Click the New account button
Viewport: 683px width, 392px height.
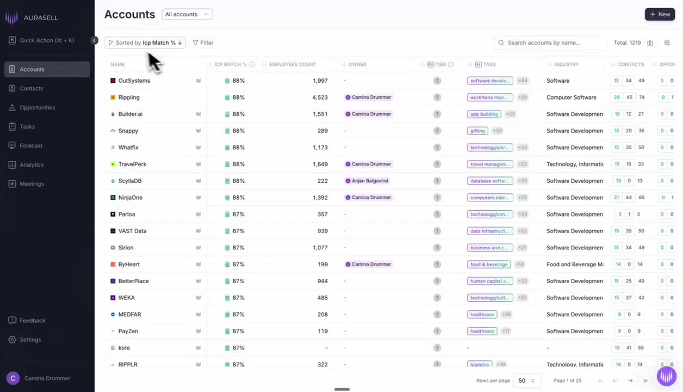point(660,14)
